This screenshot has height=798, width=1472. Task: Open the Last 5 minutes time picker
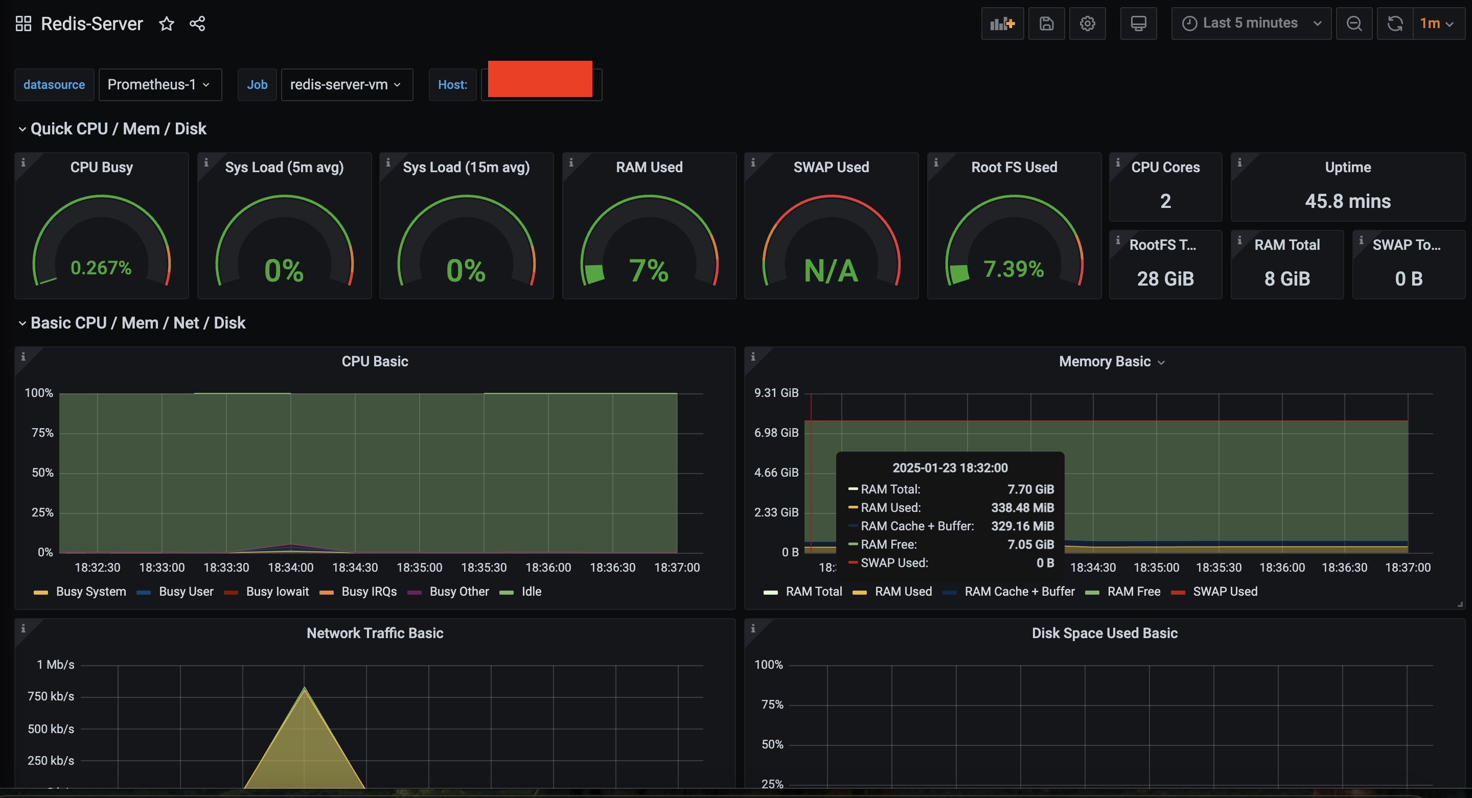pos(1251,24)
